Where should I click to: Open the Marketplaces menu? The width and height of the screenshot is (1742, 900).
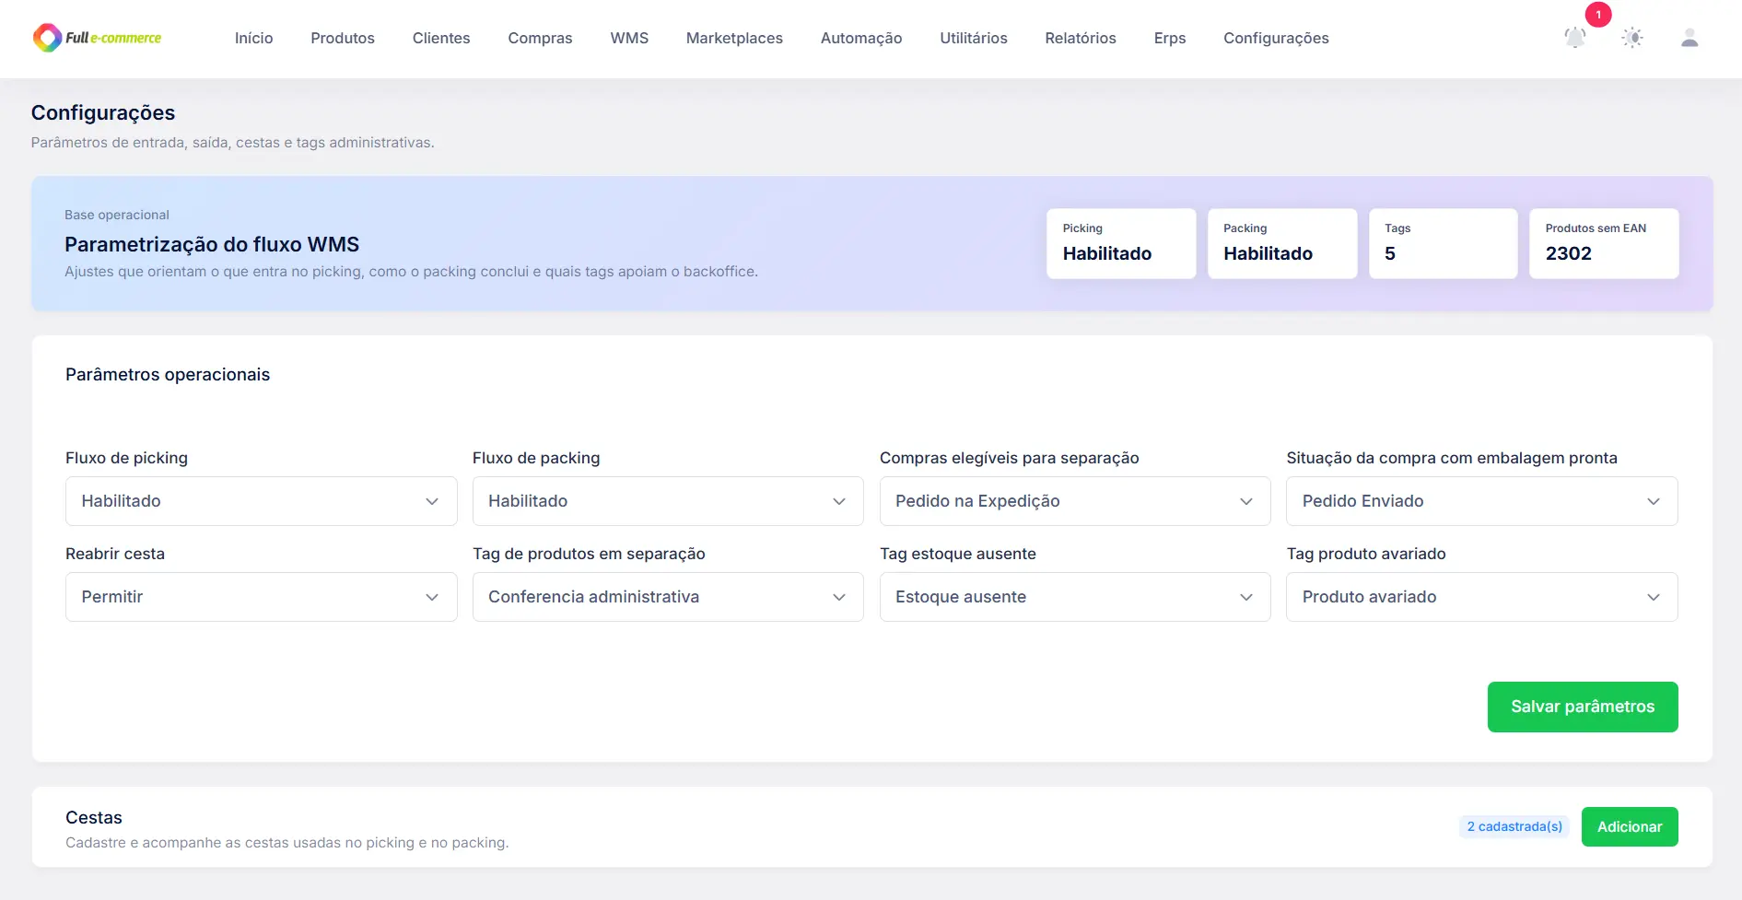[734, 38]
